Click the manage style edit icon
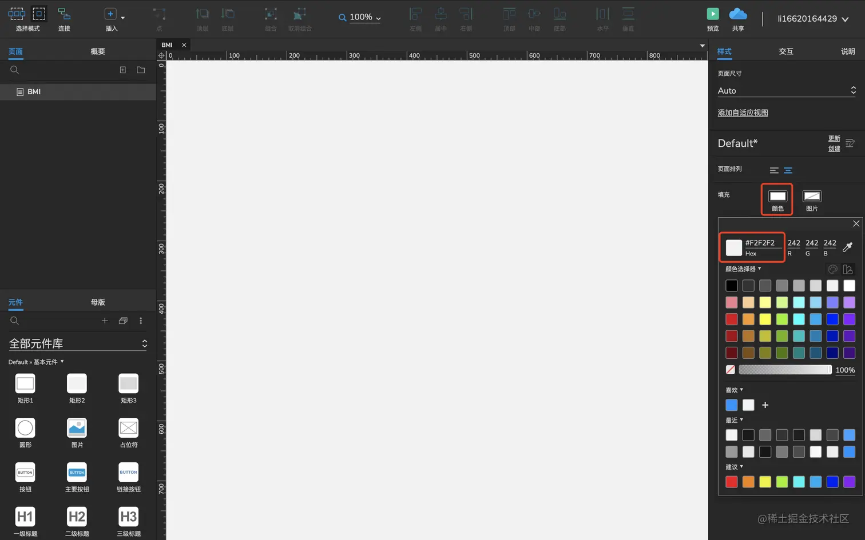The width and height of the screenshot is (865, 540). pyautogui.click(x=850, y=143)
